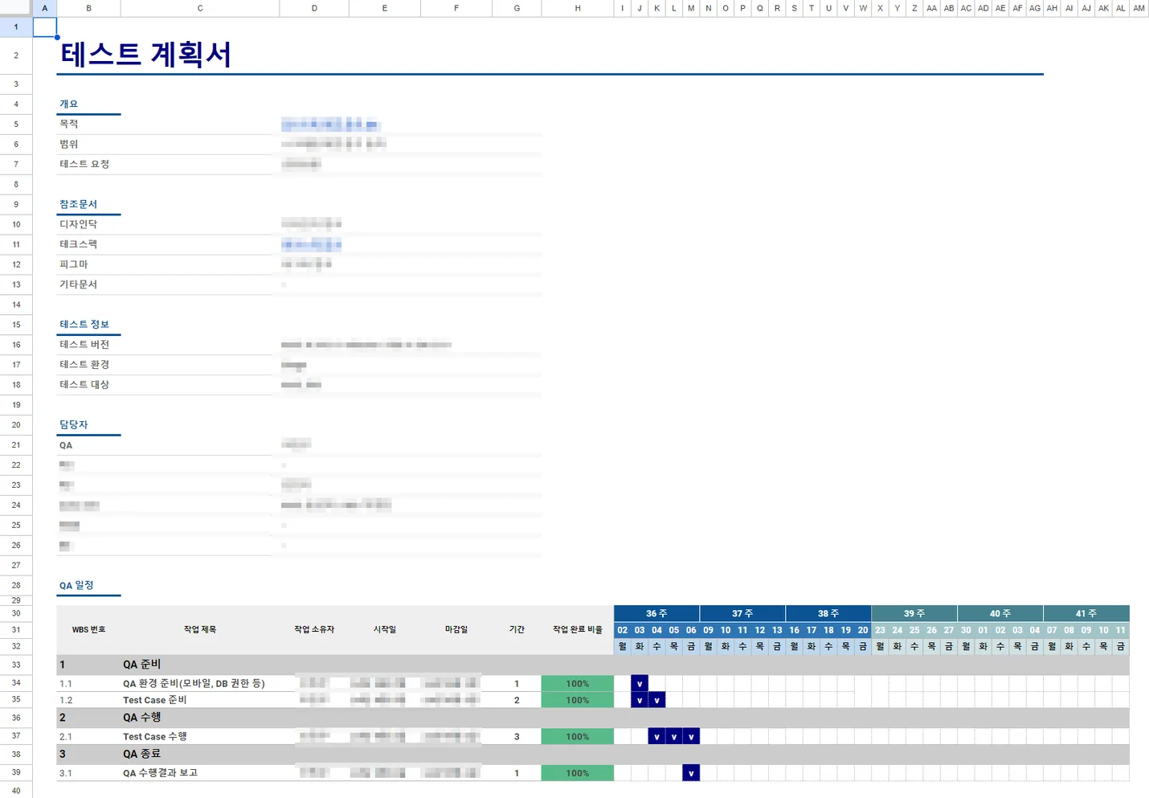Click the 목적 label cell
The image size is (1149, 798).
(x=69, y=124)
